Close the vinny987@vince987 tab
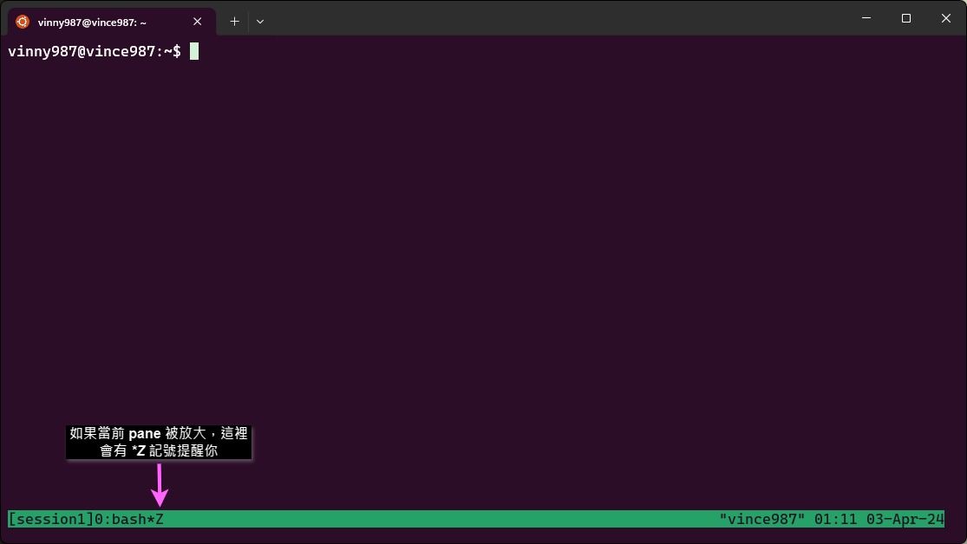967x544 pixels. tap(199, 22)
